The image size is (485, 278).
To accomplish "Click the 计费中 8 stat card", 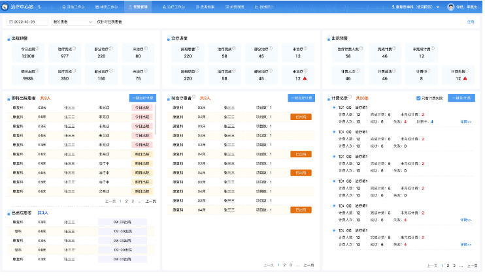I will tap(422, 75).
